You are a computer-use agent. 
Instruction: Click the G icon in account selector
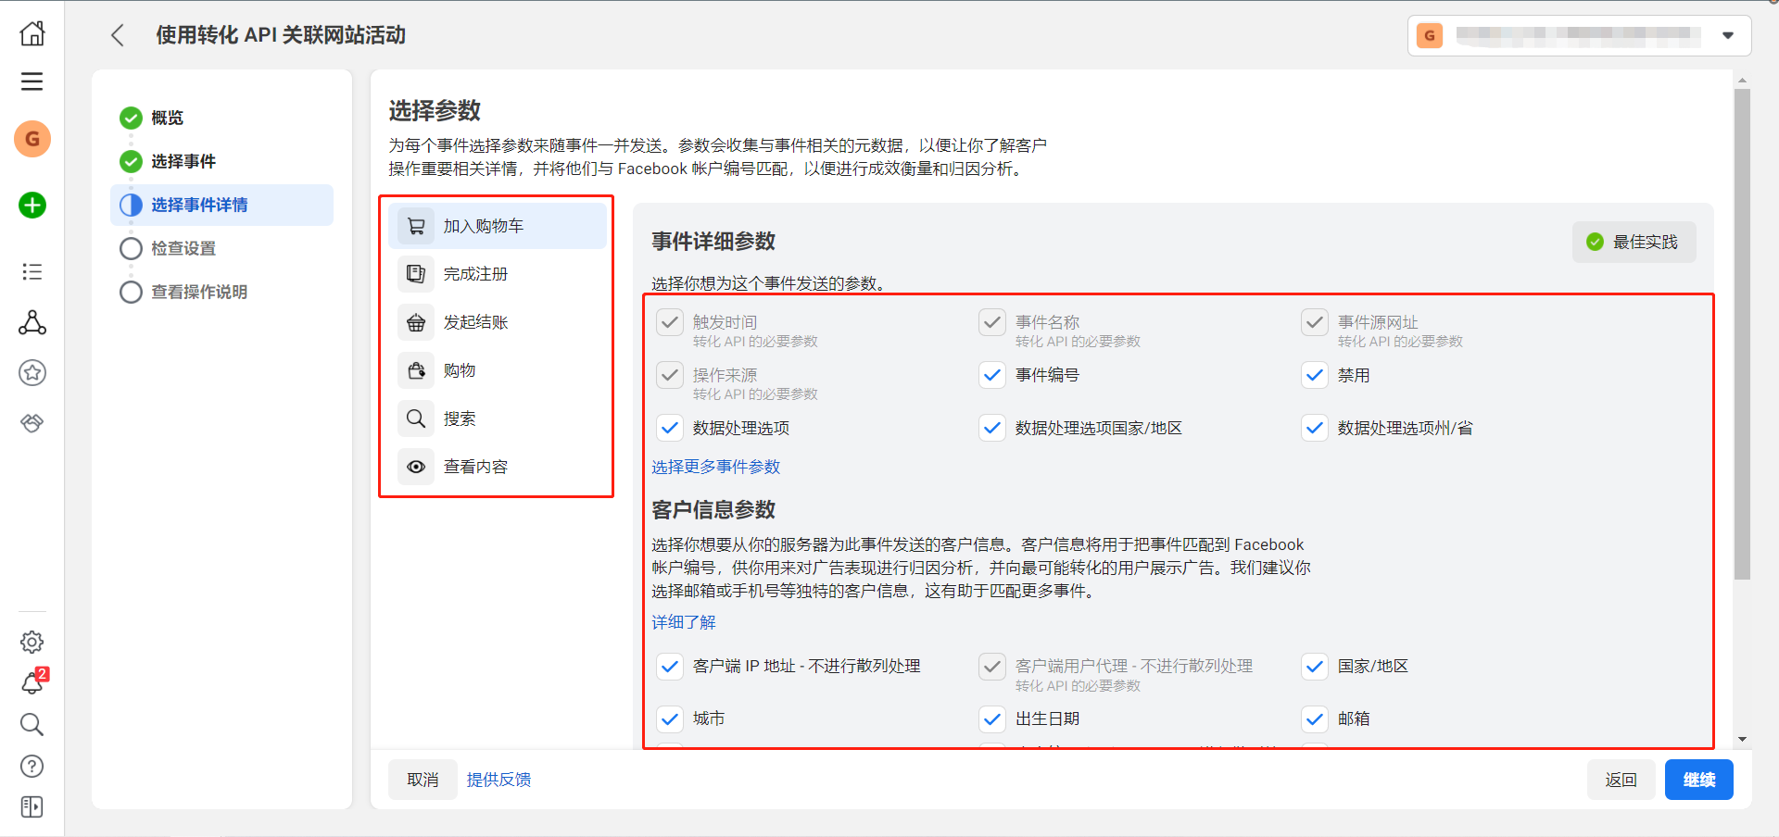(x=1430, y=35)
